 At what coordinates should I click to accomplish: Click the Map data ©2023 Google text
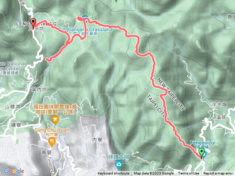(153, 173)
